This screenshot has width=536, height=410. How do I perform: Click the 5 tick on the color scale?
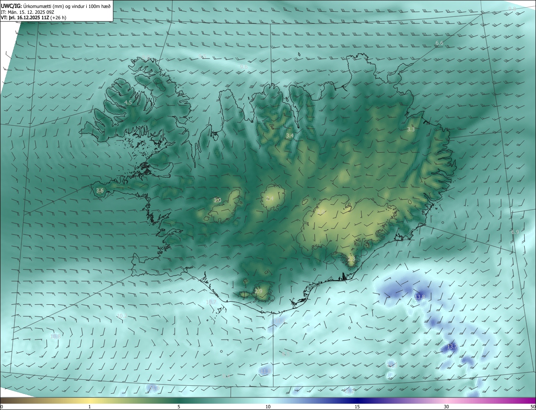tap(179, 407)
